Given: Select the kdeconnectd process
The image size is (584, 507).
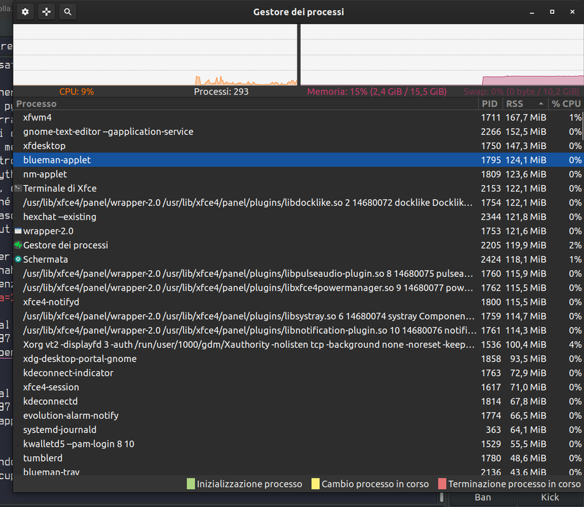Looking at the screenshot, I should coord(298,401).
